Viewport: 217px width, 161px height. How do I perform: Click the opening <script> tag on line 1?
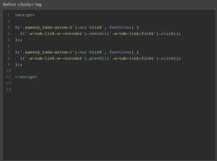pyautogui.click(x=25, y=15)
